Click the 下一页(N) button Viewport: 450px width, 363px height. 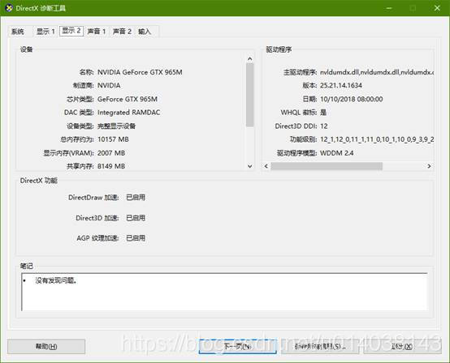[x=238, y=347]
